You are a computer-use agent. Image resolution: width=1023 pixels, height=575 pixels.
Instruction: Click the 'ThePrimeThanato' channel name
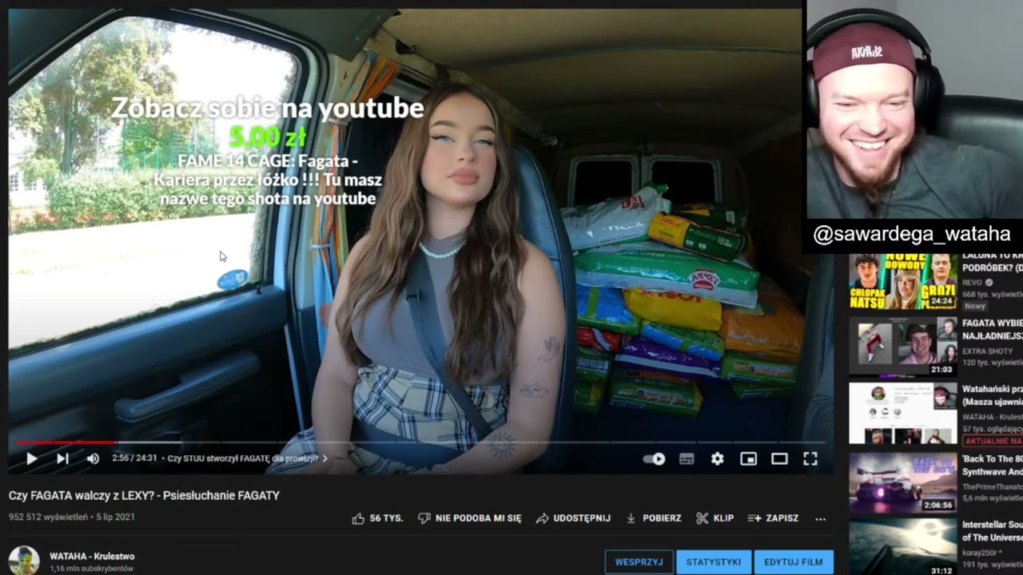(x=992, y=486)
